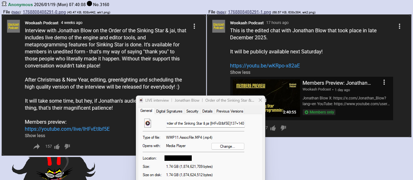
Task: Collapse left post with Show less
Action: click(x=35, y=136)
